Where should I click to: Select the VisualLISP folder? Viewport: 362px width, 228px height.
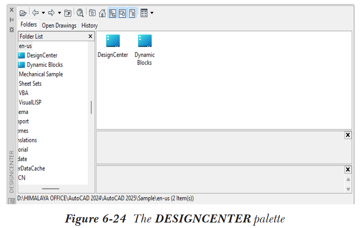(30, 102)
